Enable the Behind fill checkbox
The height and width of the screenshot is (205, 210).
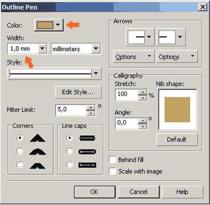pyautogui.click(x=112, y=160)
